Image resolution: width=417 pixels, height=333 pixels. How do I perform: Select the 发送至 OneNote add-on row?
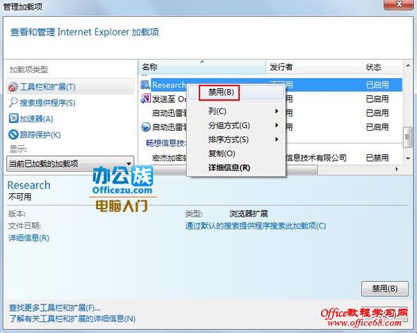click(271, 99)
